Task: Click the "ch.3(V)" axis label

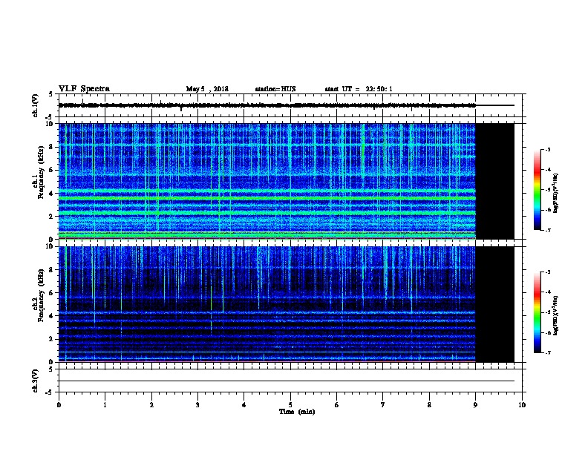Action: click(x=36, y=381)
